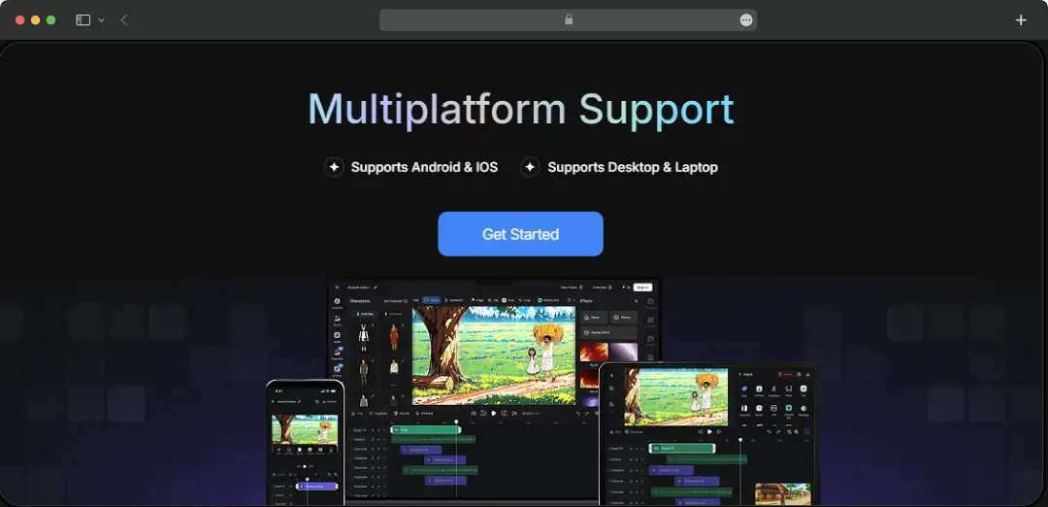Toggle the browser sidebar icon
Viewport: 1048px width, 507px height.
pyautogui.click(x=82, y=20)
